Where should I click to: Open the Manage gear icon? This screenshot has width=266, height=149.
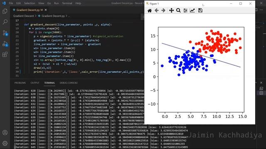(x=5, y=143)
